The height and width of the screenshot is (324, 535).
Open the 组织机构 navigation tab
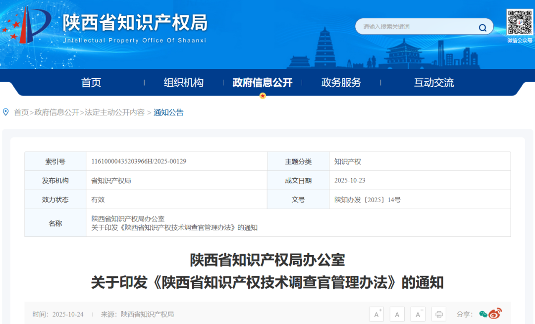(184, 83)
